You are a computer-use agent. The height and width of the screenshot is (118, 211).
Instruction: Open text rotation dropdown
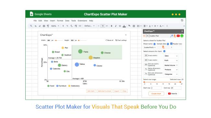[161, 26]
